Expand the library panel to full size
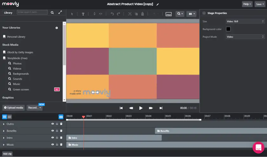 click(60, 12)
